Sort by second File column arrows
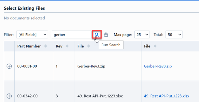 [155, 46]
